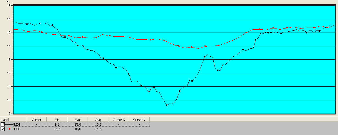Click the Max column header
Viewport: 338px width, 135px height.
[78, 119]
